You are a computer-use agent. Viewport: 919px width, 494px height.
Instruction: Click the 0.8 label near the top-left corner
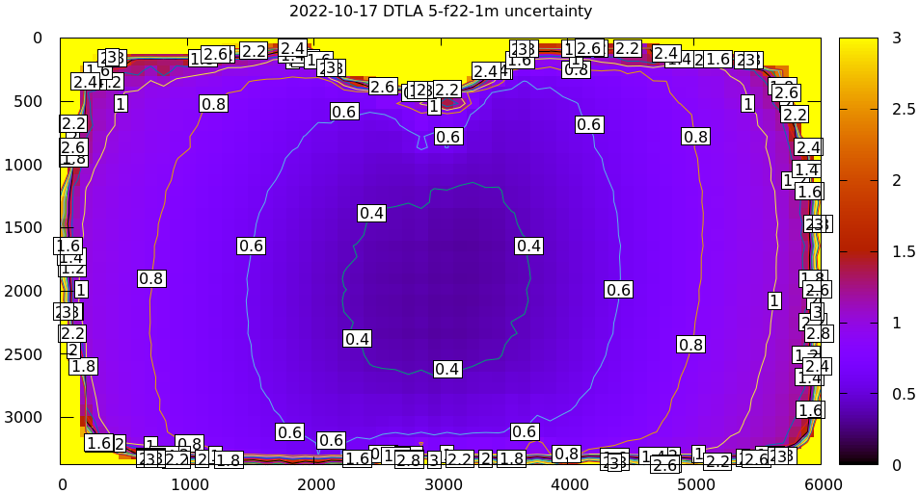213,103
